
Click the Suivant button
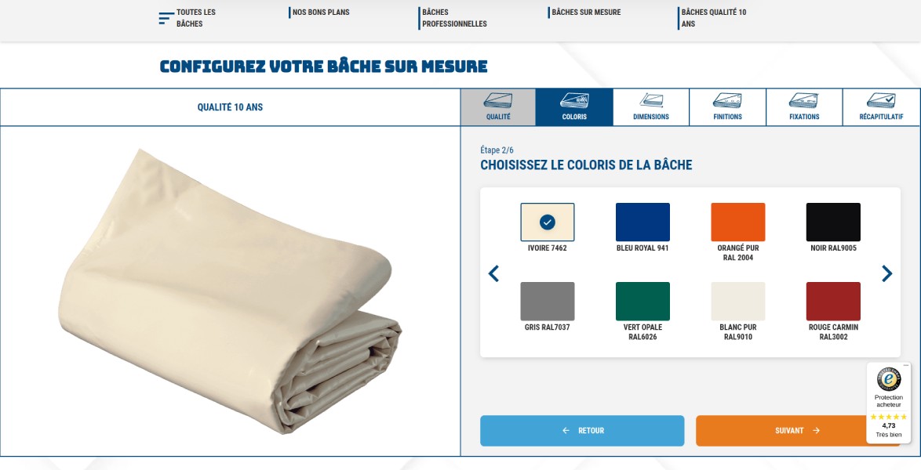coord(798,431)
